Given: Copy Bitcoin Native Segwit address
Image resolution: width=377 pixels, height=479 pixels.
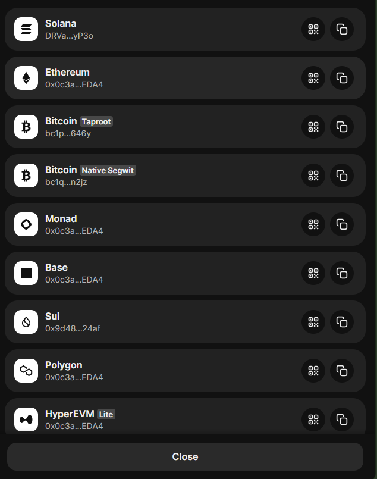Looking at the screenshot, I should (342, 176).
